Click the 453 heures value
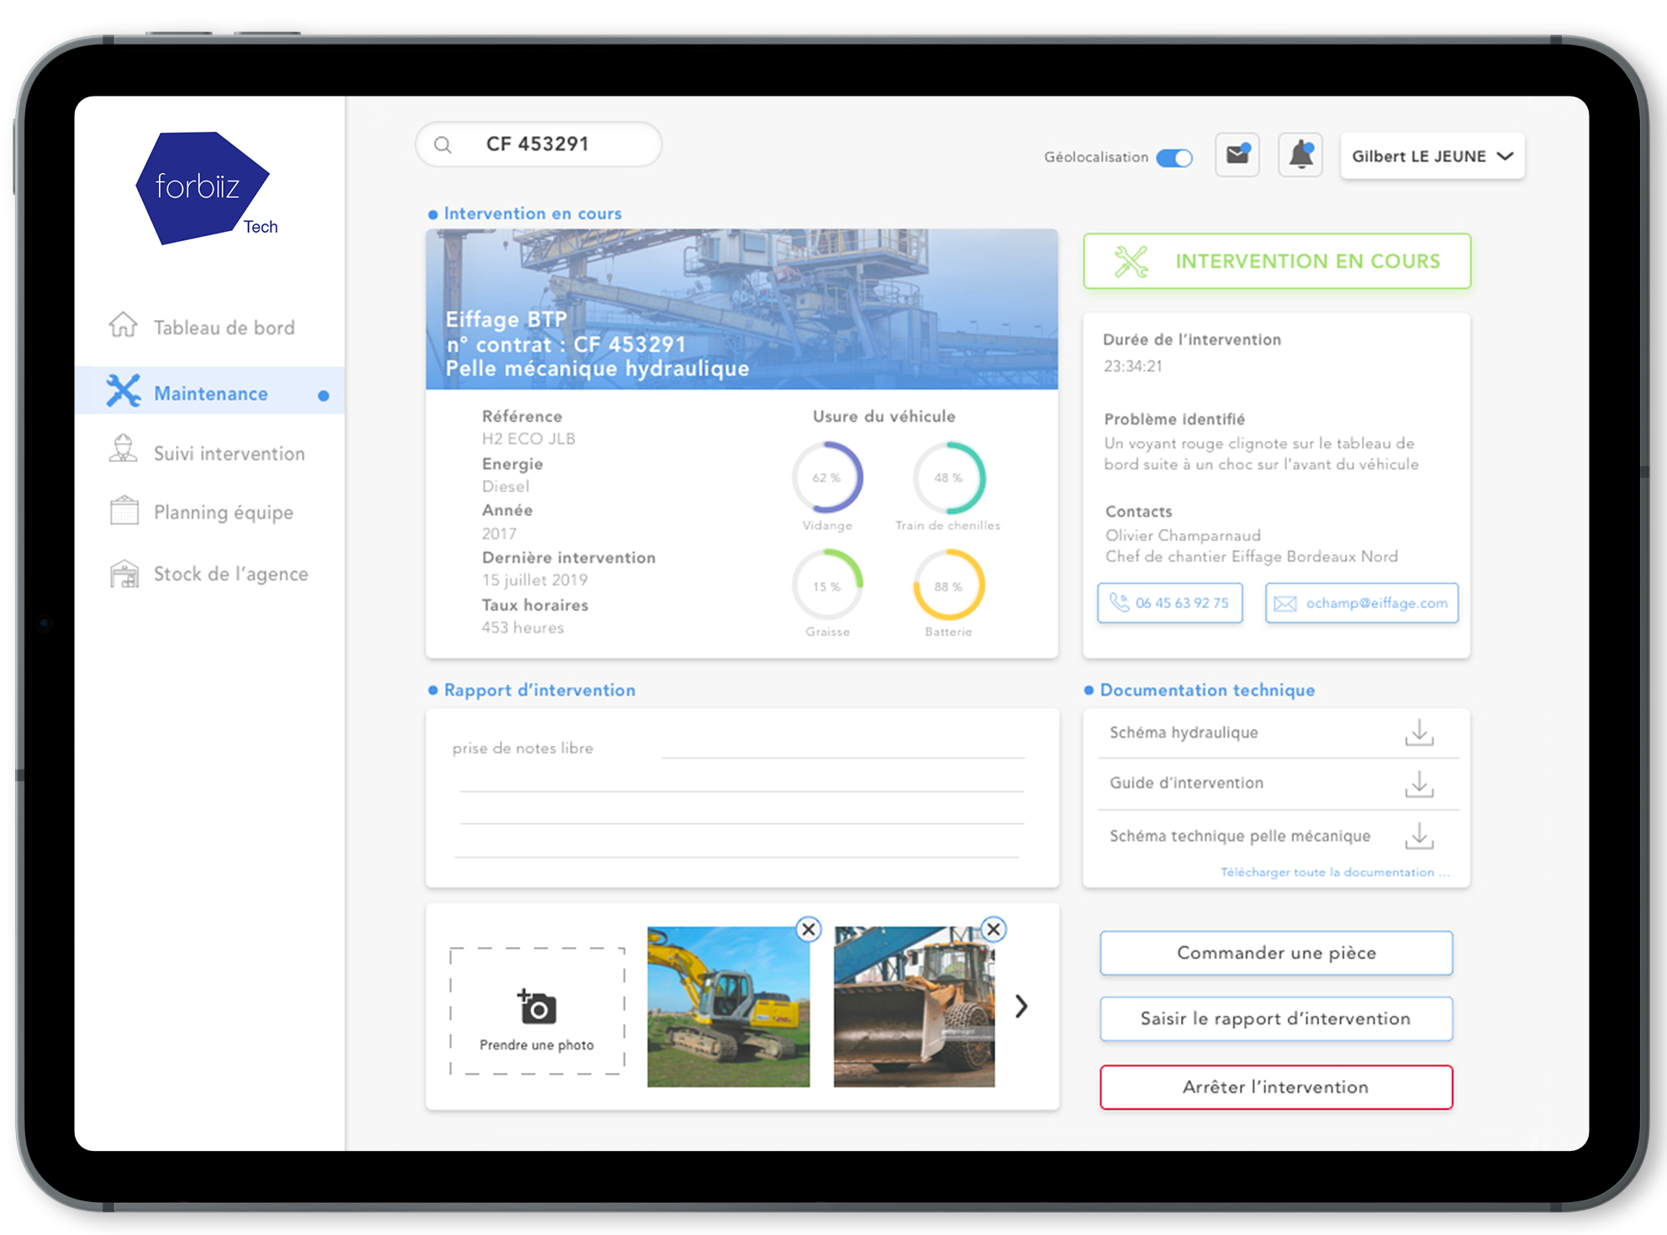This screenshot has height=1235, width=1667. (x=522, y=628)
